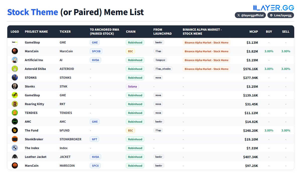The height and width of the screenshot is (176, 301).
Task: Click The Index logo
Action: pyautogui.click(x=15, y=148)
